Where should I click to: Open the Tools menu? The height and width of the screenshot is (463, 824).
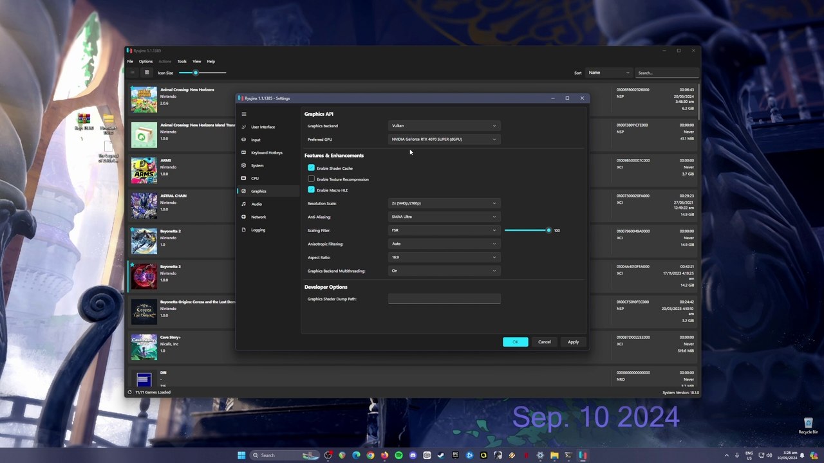[182, 61]
